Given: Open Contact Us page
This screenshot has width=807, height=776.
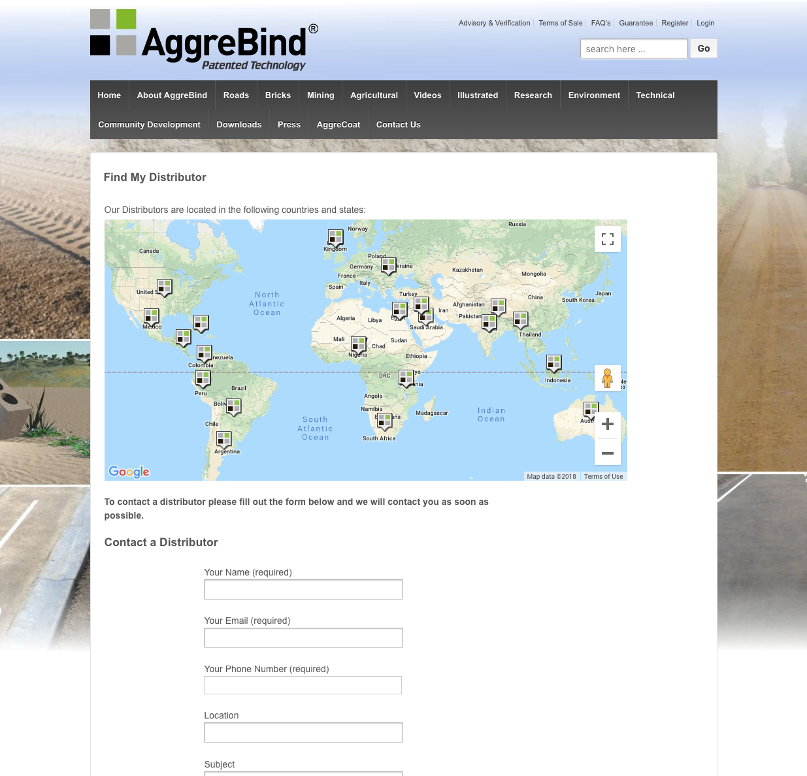Looking at the screenshot, I should click(399, 125).
